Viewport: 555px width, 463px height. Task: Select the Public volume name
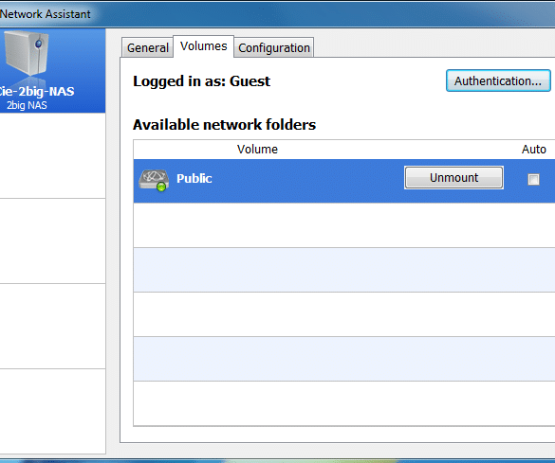coord(194,178)
